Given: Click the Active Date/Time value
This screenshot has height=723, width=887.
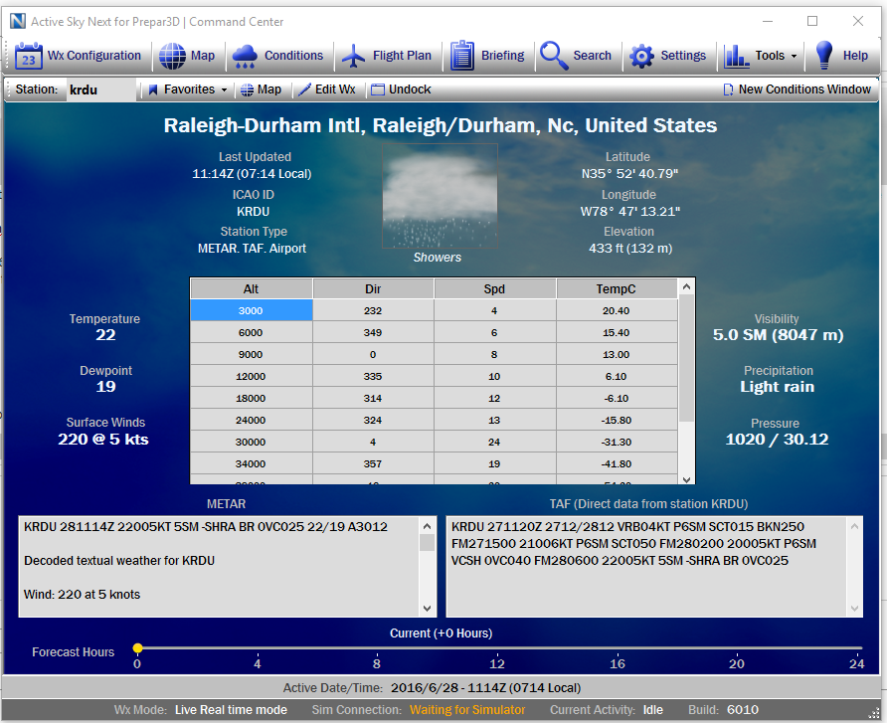Looking at the screenshot, I should click(x=485, y=688).
